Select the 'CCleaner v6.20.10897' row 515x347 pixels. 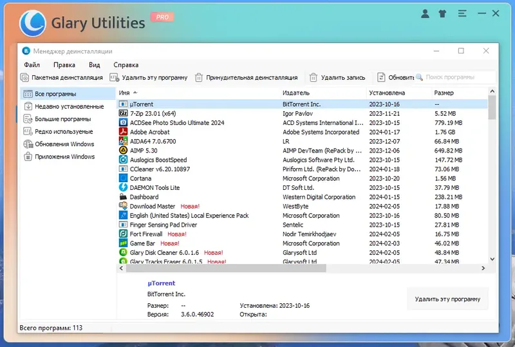tap(302, 169)
